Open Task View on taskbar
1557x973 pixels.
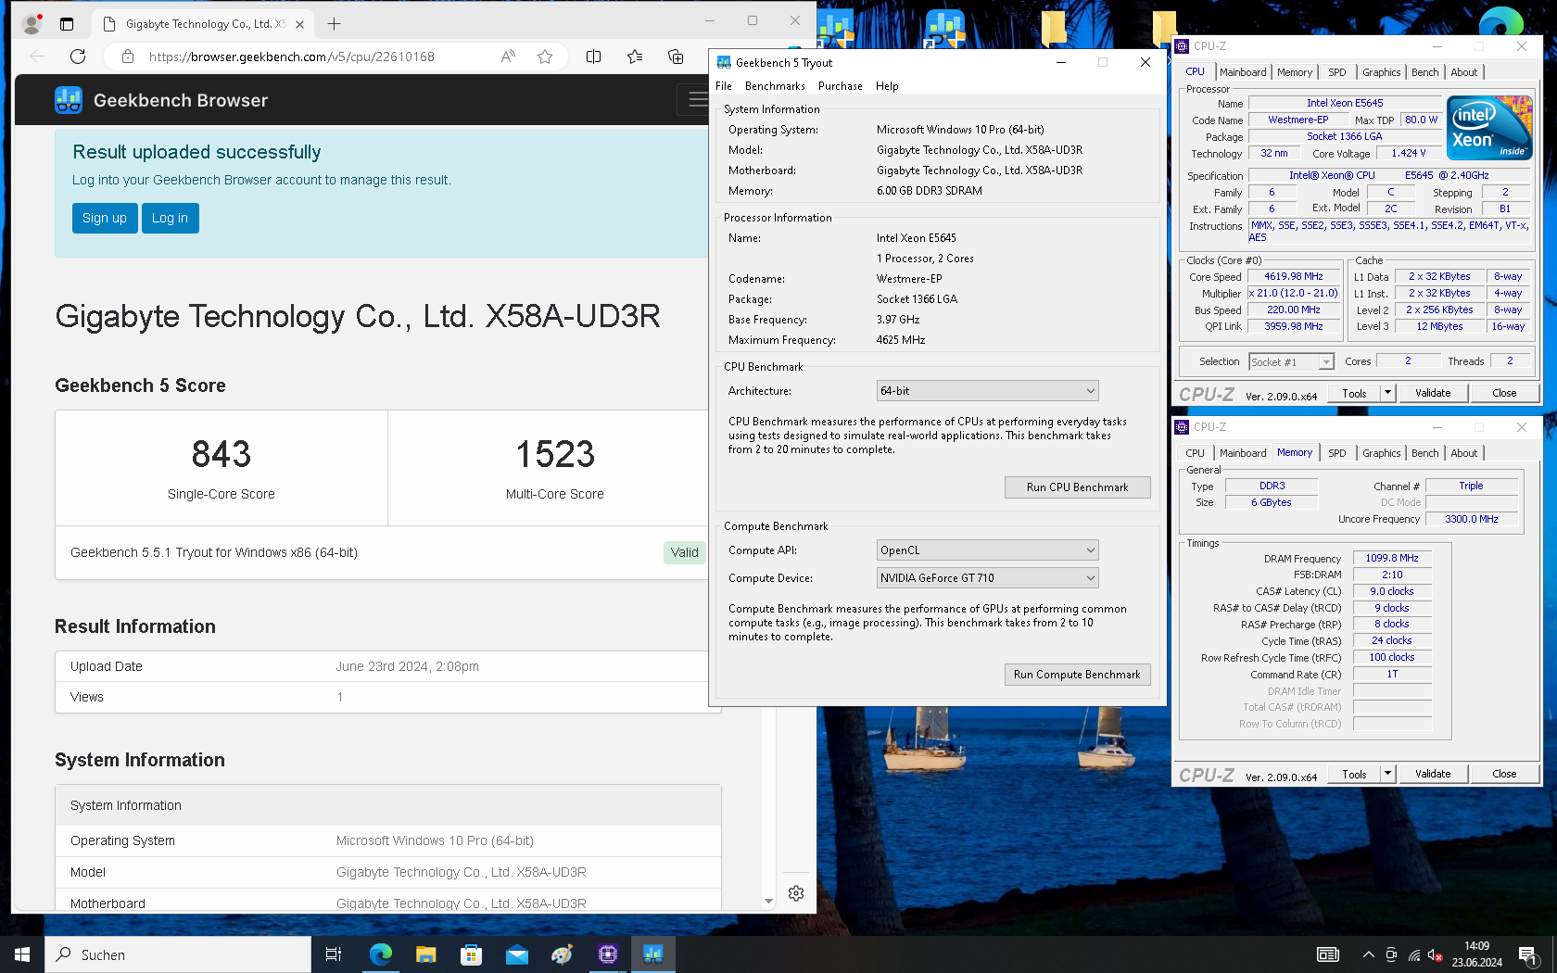pos(334,954)
